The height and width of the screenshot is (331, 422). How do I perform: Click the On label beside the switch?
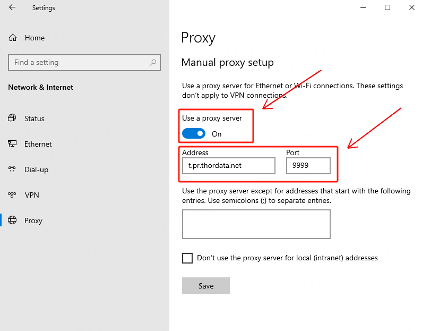(217, 134)
